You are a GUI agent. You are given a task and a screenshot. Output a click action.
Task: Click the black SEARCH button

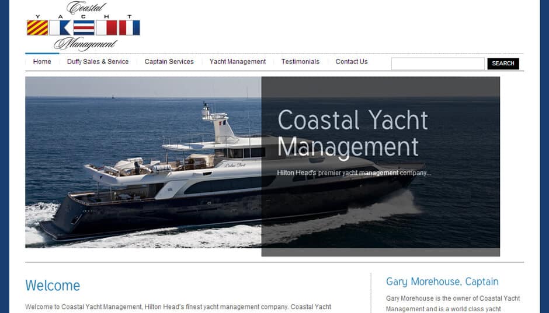pyautogui.click(x=503, y=64)
